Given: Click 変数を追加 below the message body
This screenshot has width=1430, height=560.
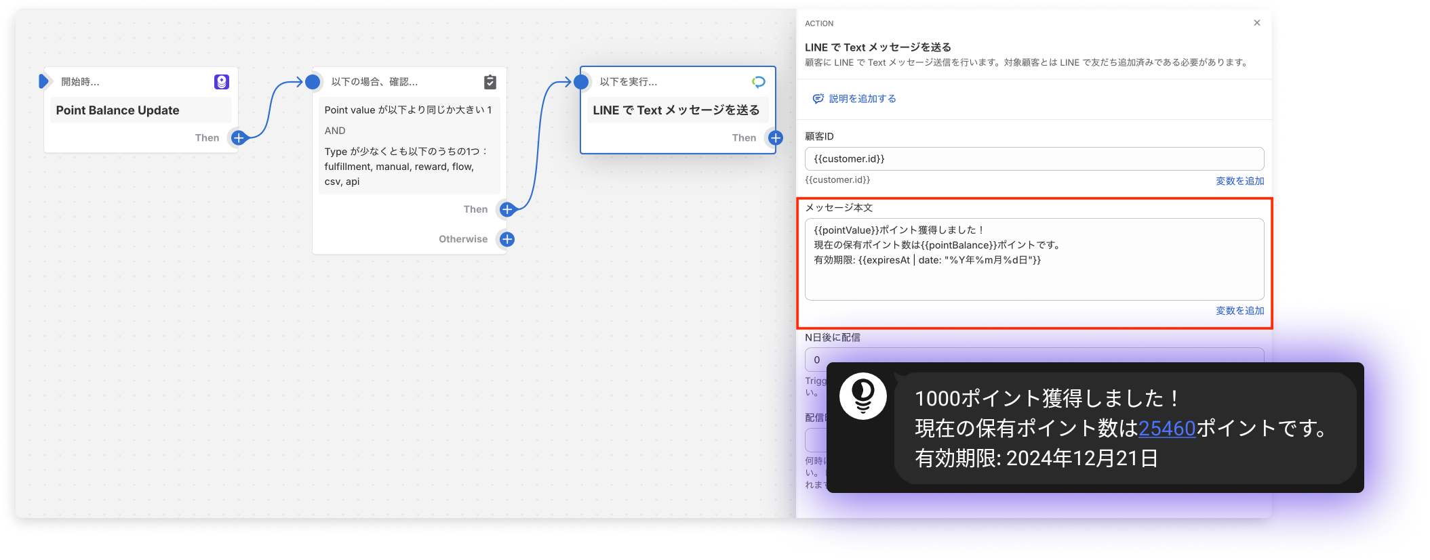Looking at the screenshot, I should pos(1239,311).
